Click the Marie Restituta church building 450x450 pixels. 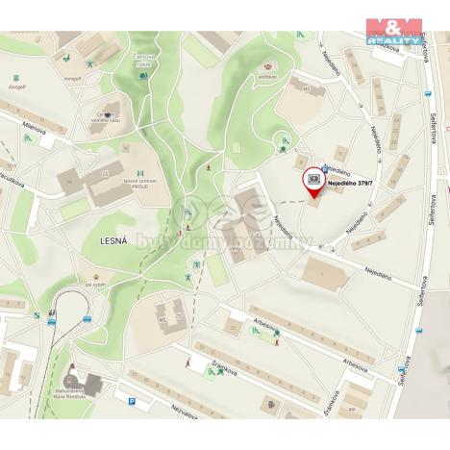[83, 381]
